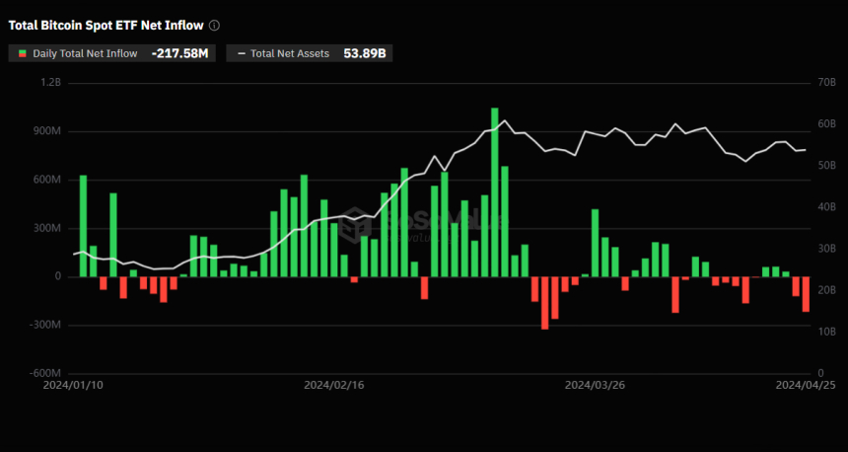Click the white line icon for Total Net Assets

pos(242,53)
